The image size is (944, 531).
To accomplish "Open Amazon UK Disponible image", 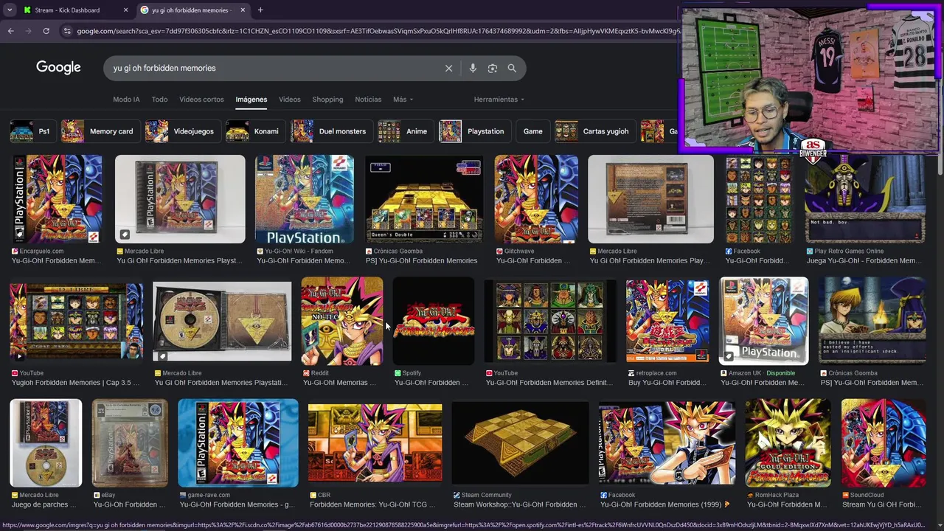I will click(763, 321).
